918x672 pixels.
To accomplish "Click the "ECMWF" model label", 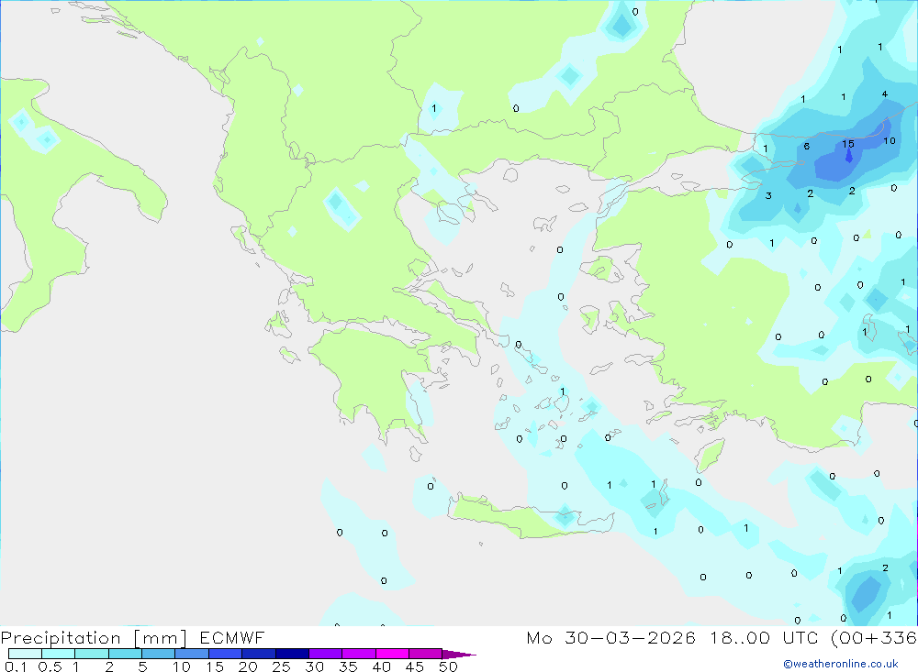I will [232, 637].
